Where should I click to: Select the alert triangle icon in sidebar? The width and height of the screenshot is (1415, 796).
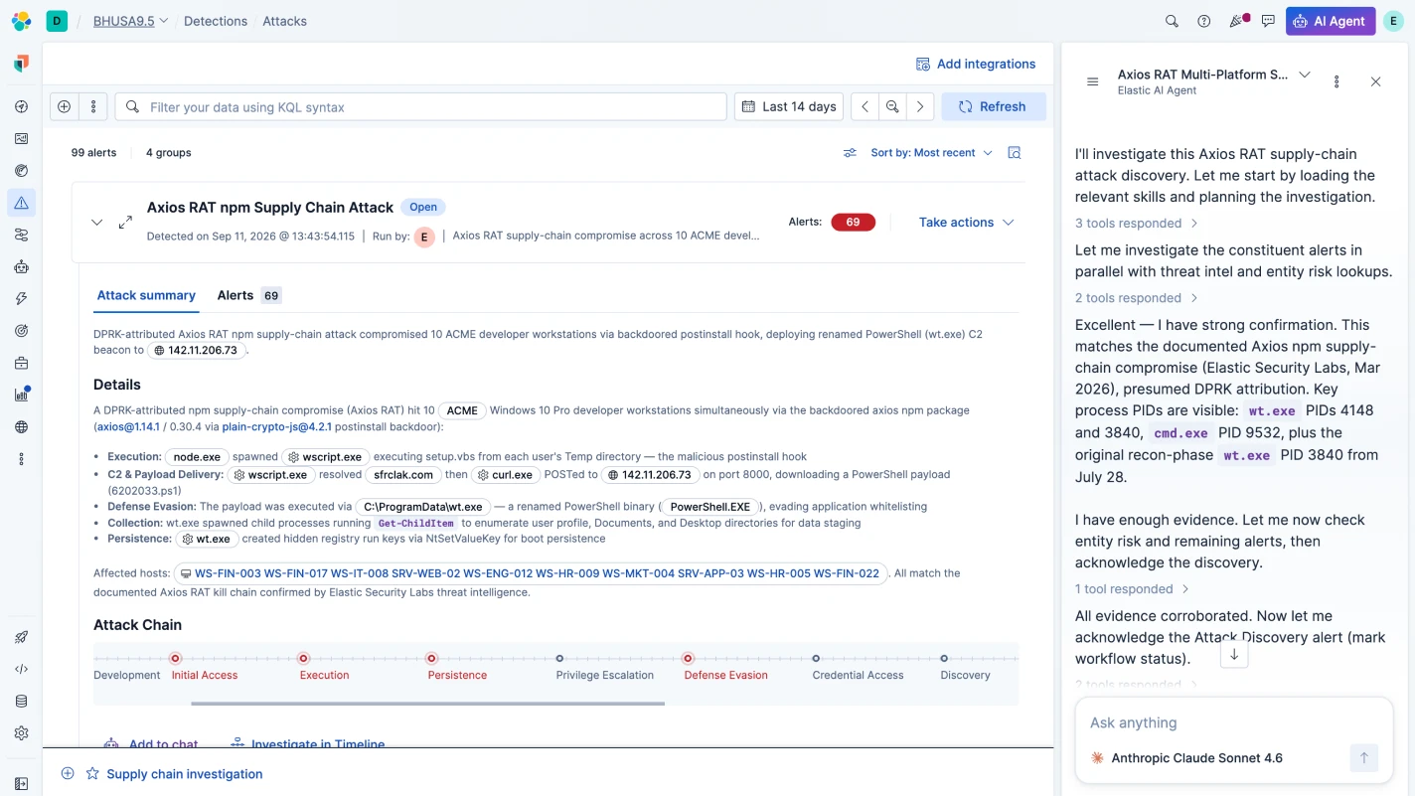[x=22, y=203]
